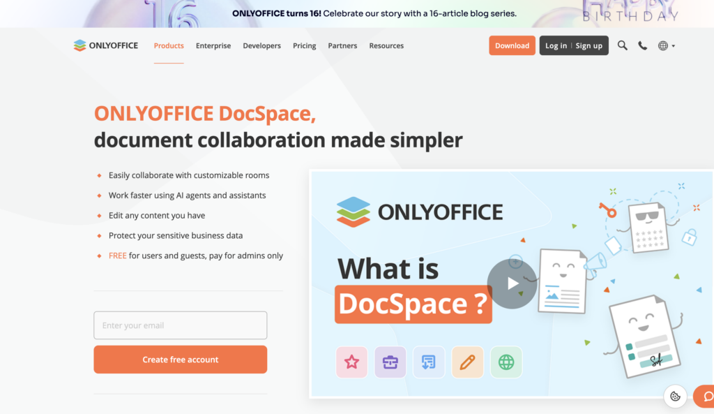Open the cookie settings button

tap(675, 397)
